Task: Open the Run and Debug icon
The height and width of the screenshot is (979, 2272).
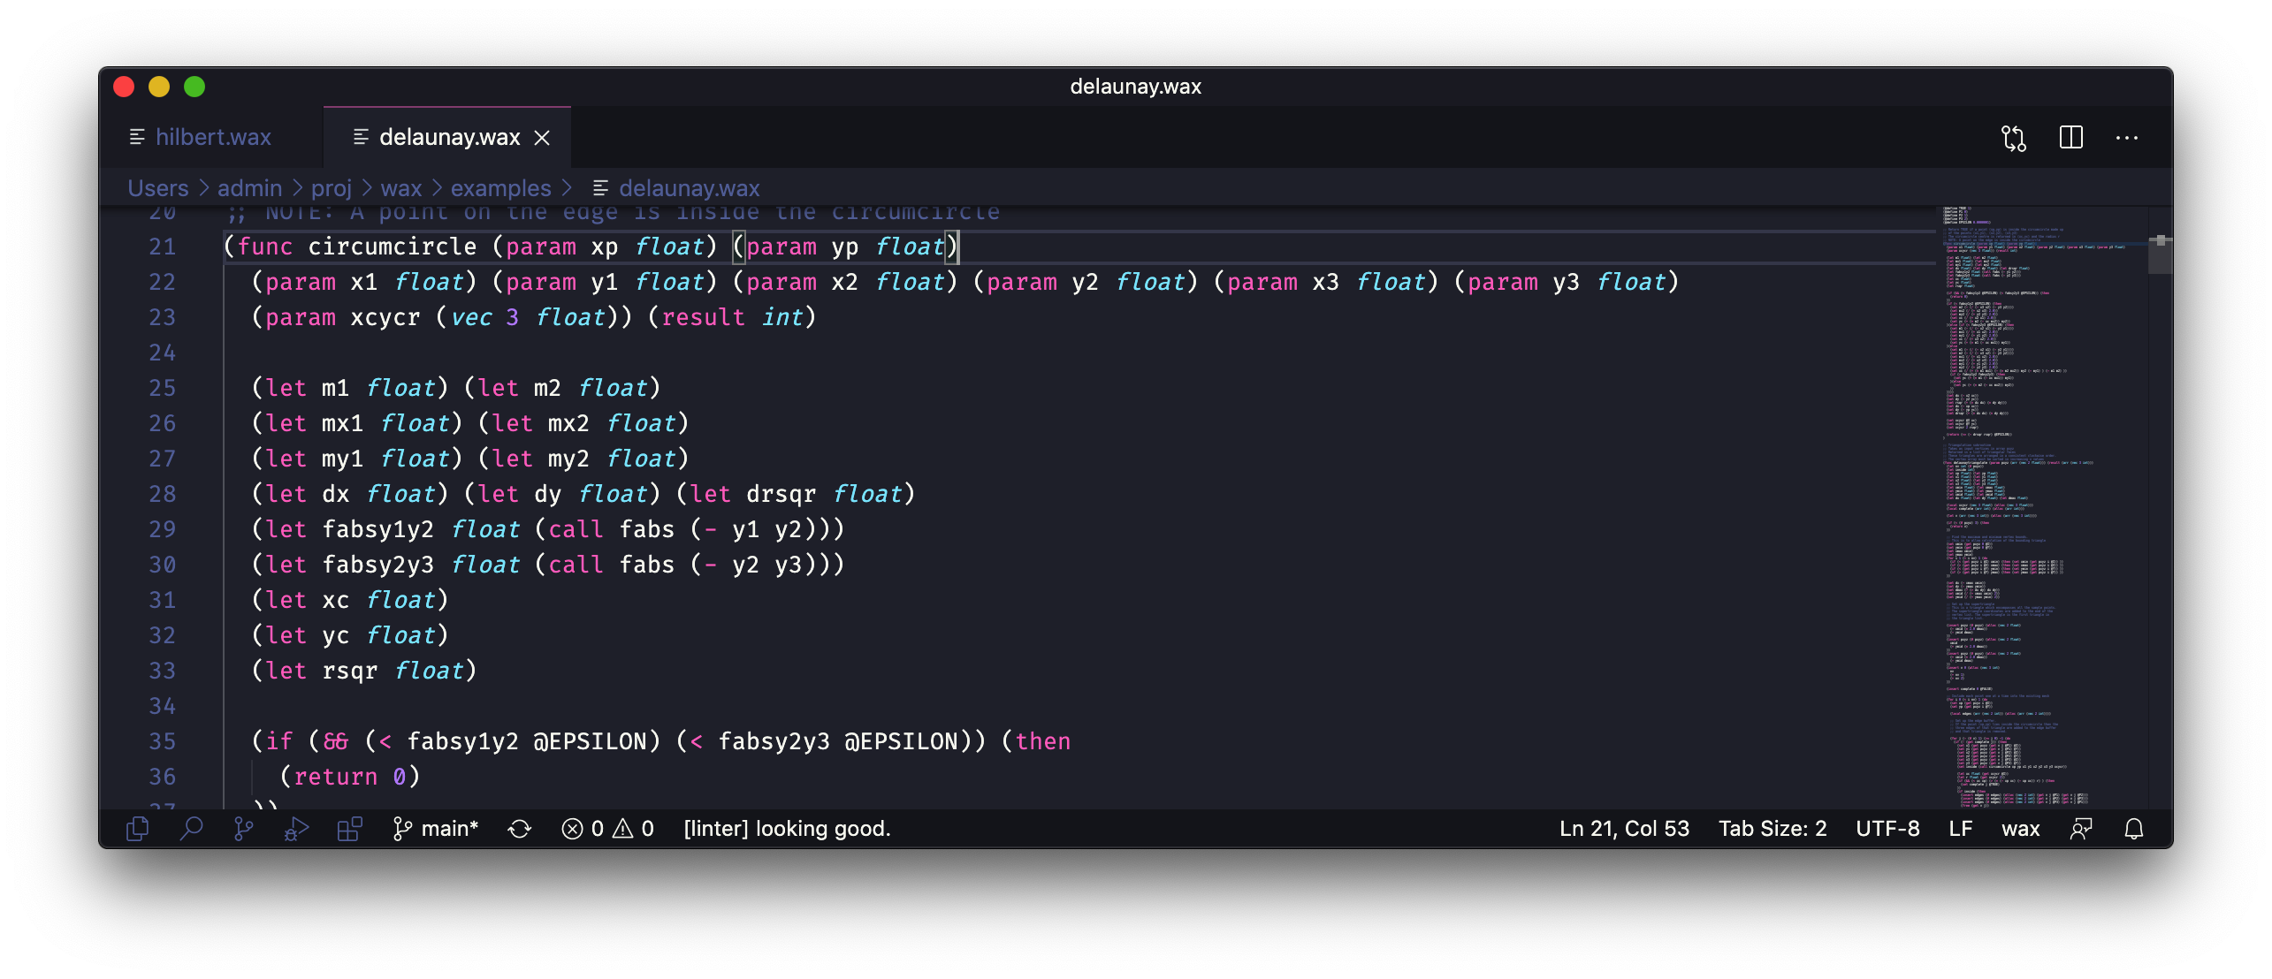Action: tap(296, 829)
